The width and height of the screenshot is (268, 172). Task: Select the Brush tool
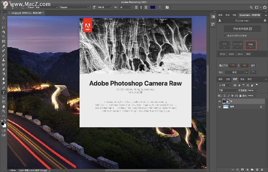[x=3, y=55]
